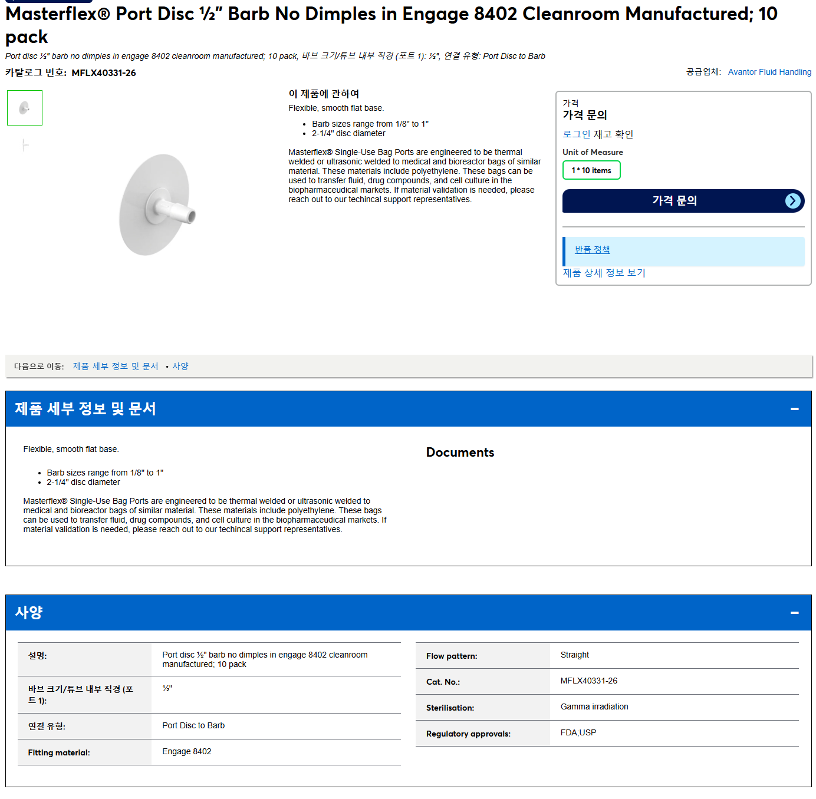Collapse the 제품 세부 정보 및 문서 panel
This screenshot has width=816, height=799.
(795, 409)
